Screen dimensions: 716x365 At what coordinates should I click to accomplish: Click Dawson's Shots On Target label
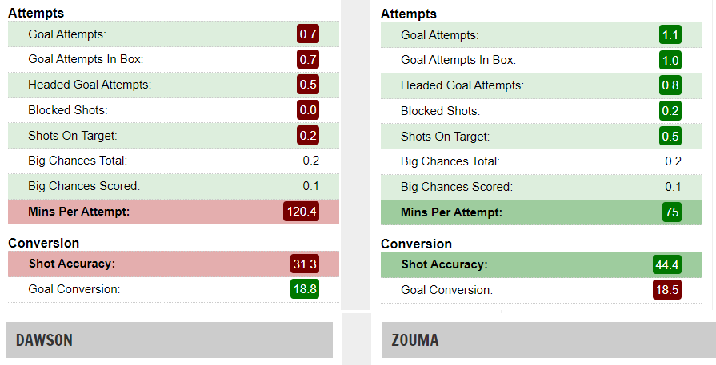pos(73,136)
